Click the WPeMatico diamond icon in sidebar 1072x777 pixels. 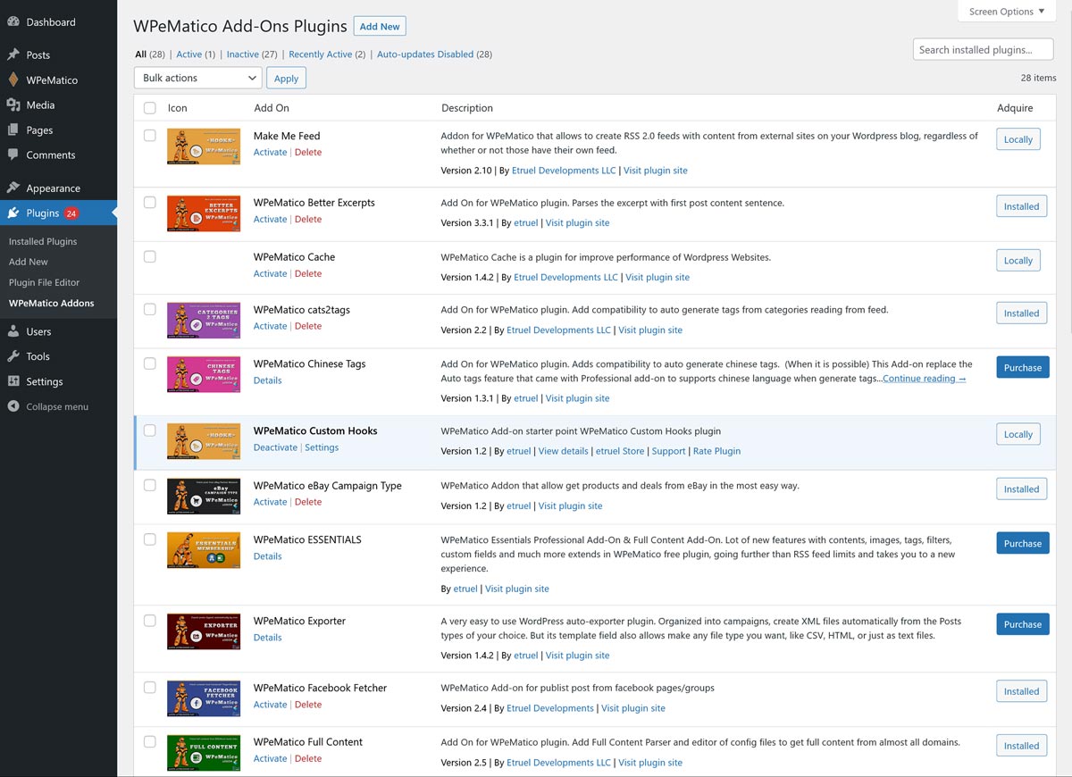(13, 79)
